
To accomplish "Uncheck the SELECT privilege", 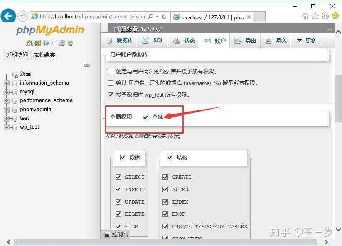I will [118, 177].
